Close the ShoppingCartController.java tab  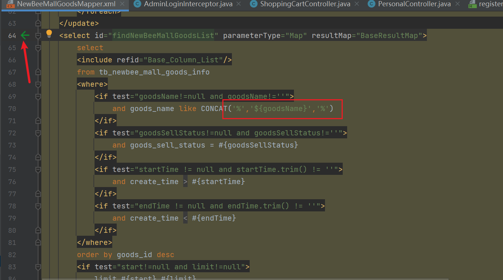coord(357,4)
